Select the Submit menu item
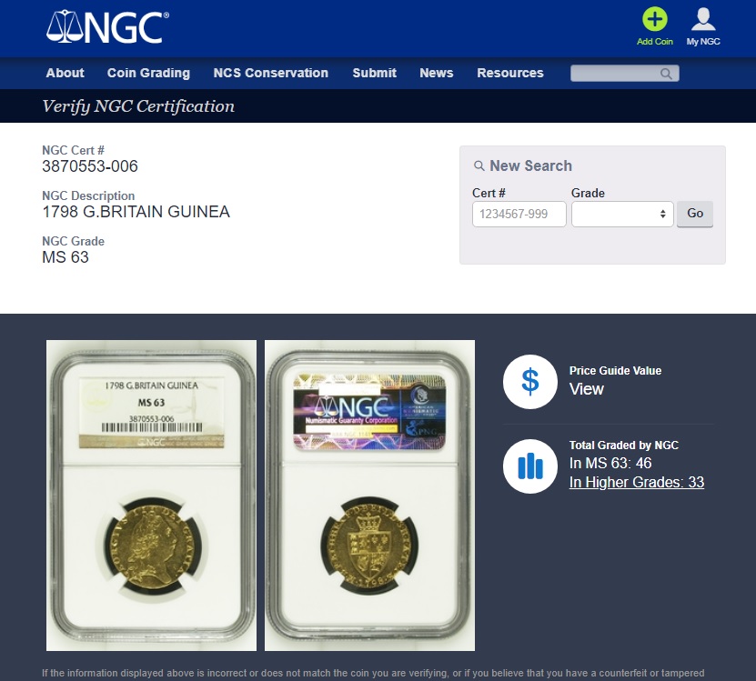 coord(374,73)
